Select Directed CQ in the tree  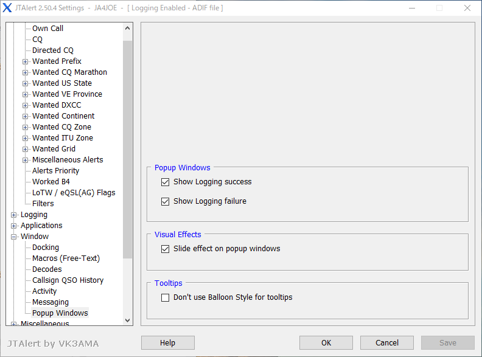tap(53, 50)
